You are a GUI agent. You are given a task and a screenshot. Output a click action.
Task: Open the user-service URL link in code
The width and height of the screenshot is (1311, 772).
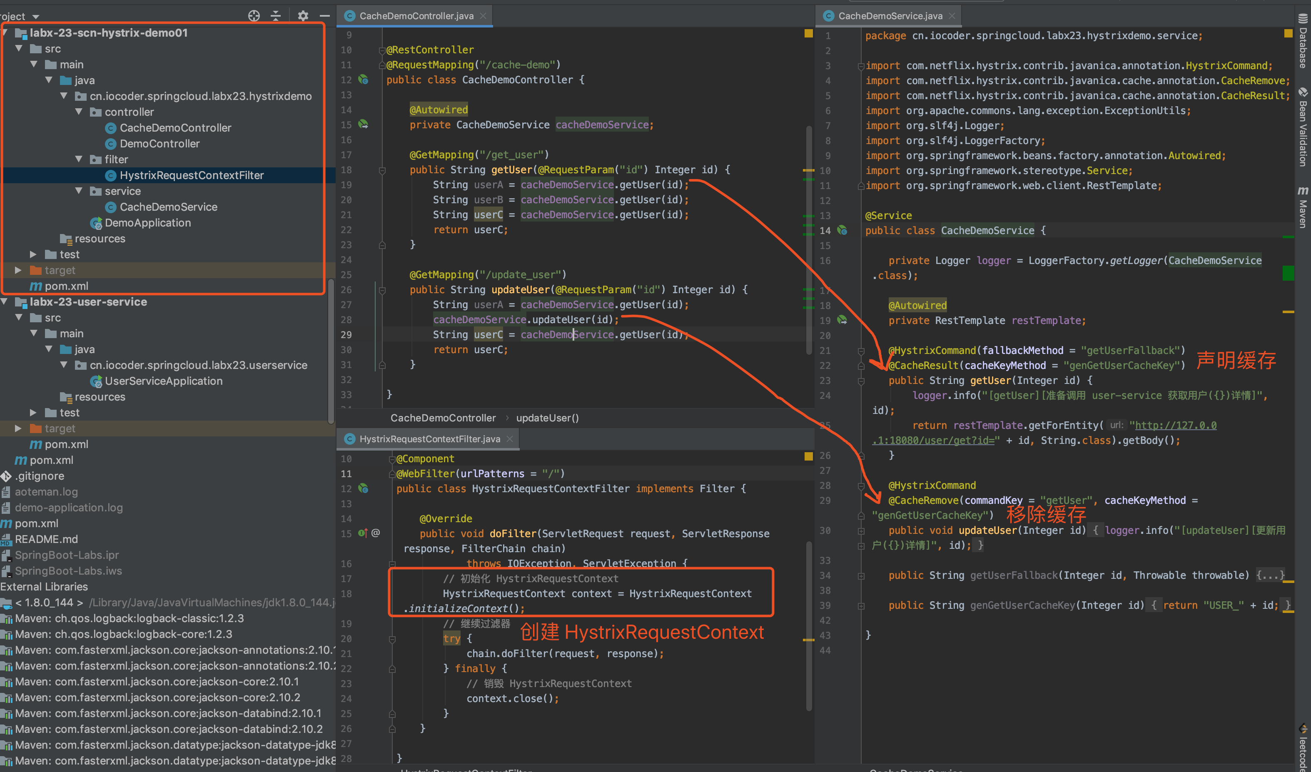pyautogui.click(x=1175, y=426)
